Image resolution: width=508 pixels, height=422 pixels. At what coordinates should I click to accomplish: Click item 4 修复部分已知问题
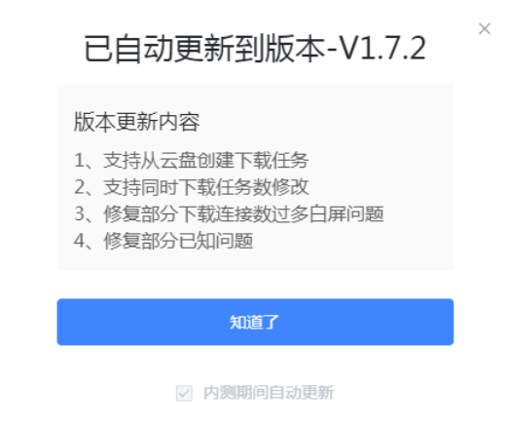coord(163,241)
